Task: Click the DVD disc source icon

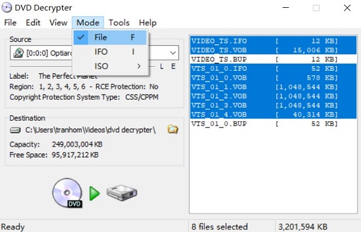Action: pos(67,193)
